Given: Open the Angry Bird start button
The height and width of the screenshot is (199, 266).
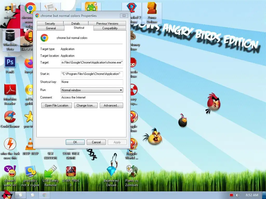Looking at the screenshot, I should coord(7,195).
